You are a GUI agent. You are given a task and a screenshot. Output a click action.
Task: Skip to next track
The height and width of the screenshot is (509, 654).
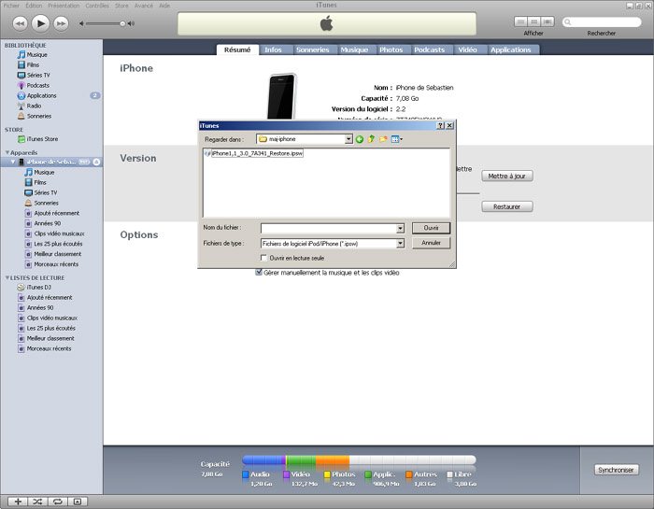click(61, 23)
